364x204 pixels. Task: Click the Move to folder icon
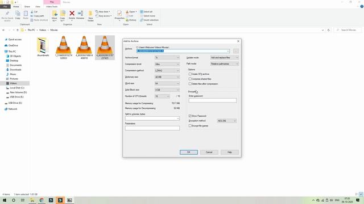[x=55, y=14]
